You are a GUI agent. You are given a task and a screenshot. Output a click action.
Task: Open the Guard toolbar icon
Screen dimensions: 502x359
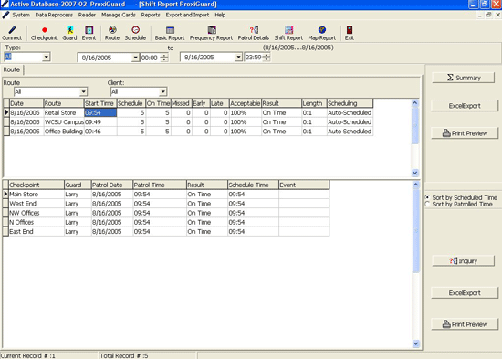(69, 33)
